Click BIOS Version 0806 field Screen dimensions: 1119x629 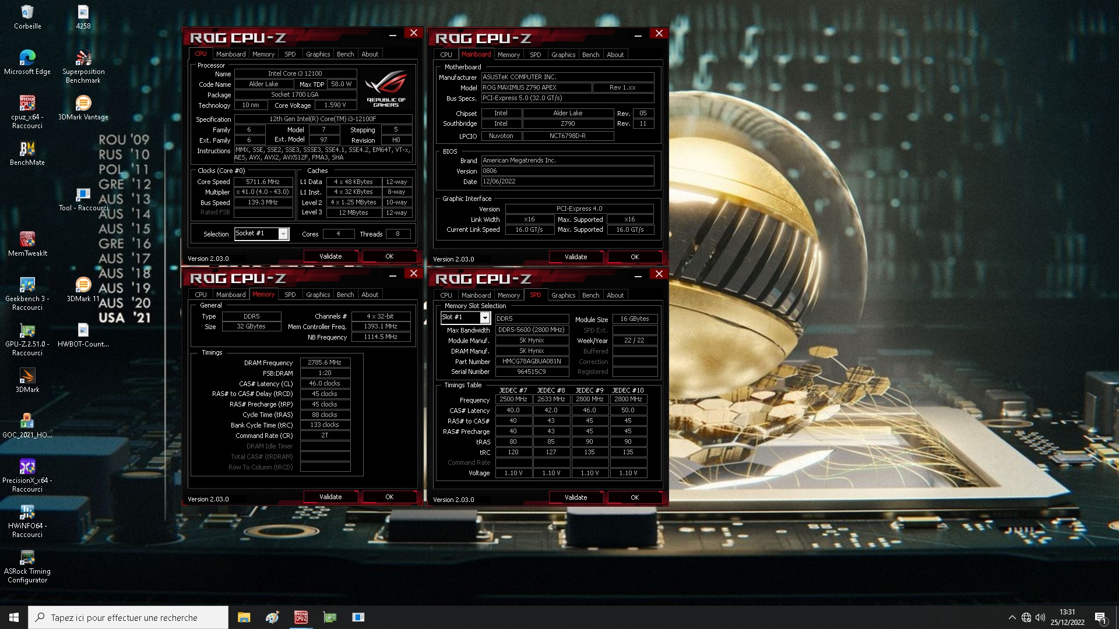coord(568,171)
